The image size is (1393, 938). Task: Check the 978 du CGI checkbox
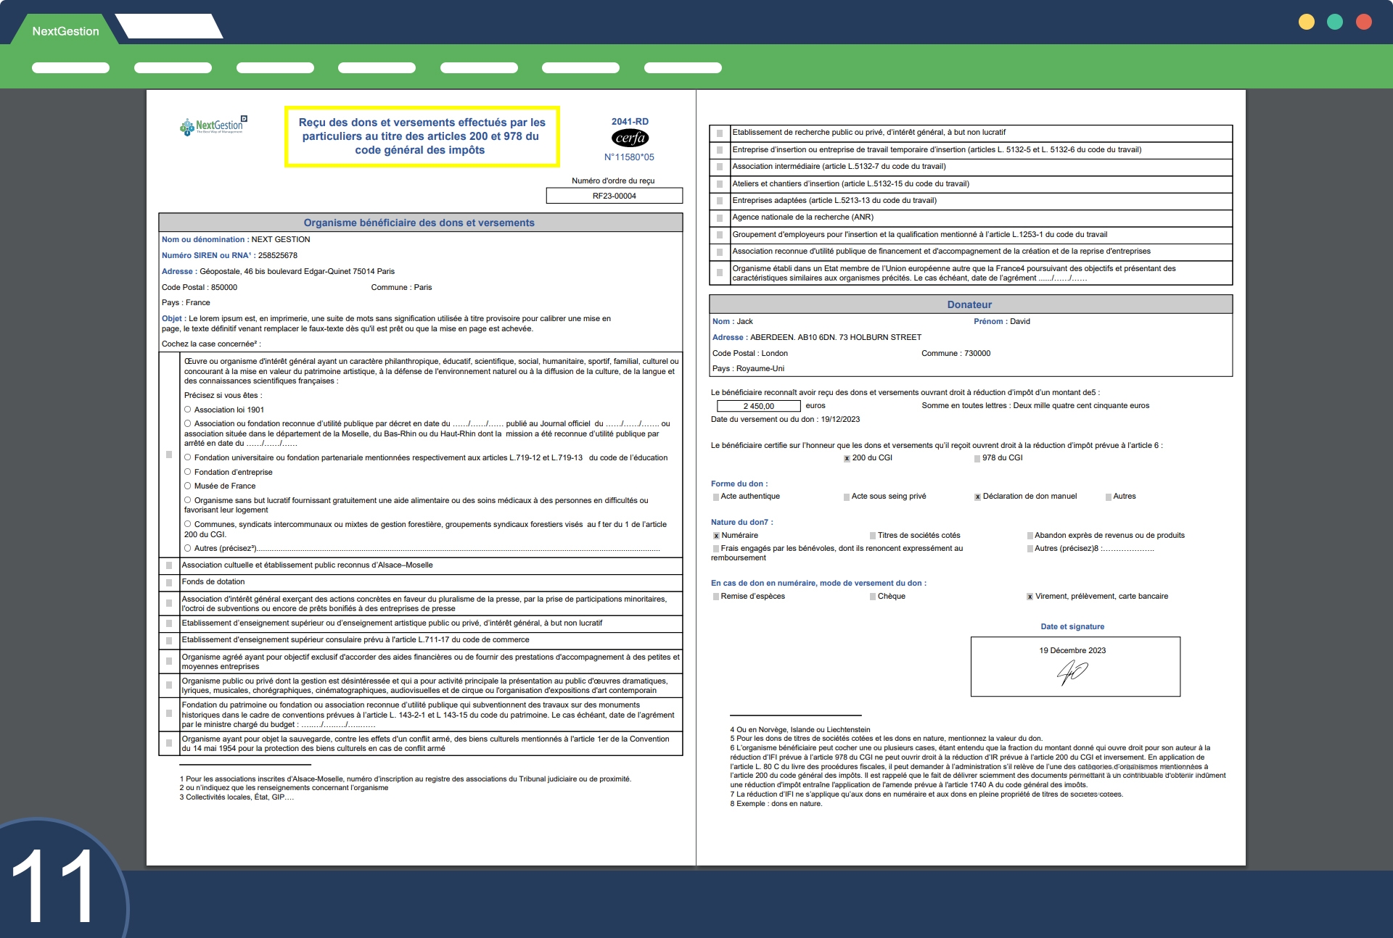977,458
